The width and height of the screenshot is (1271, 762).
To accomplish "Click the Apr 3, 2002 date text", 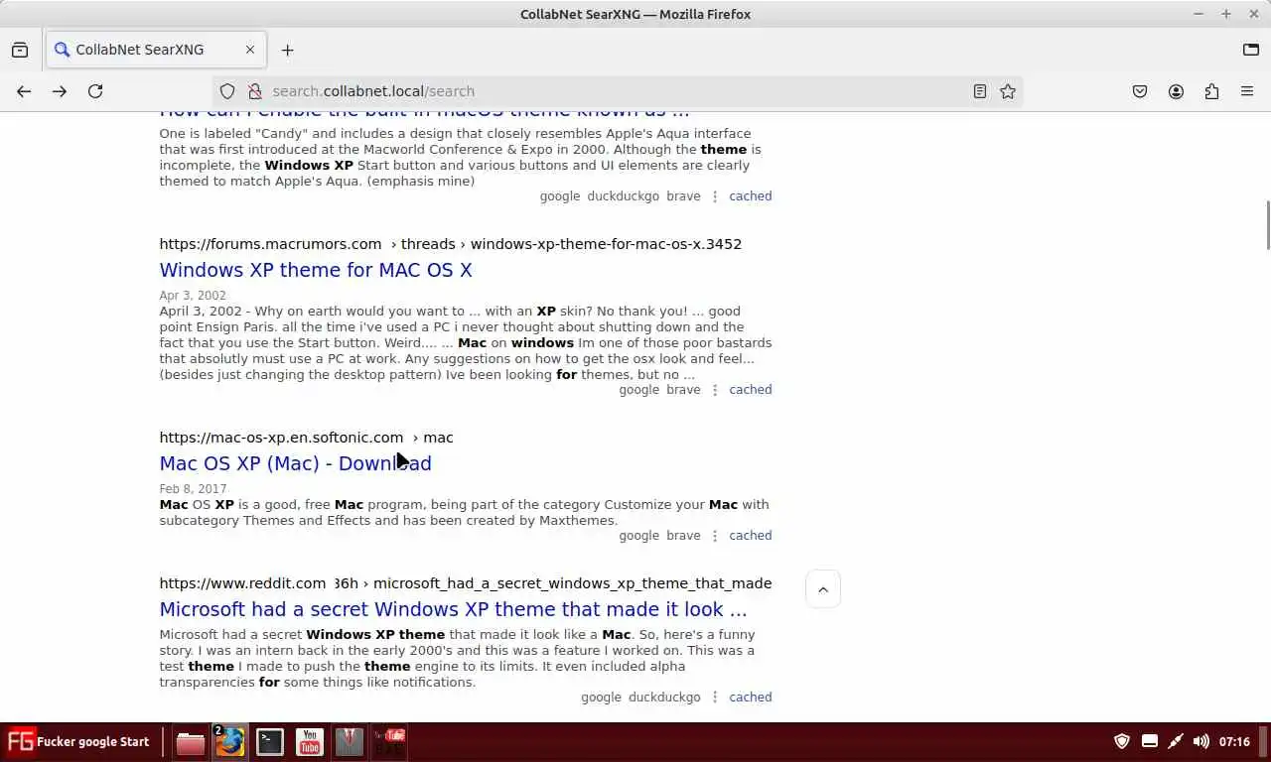I will pos(193,296).
